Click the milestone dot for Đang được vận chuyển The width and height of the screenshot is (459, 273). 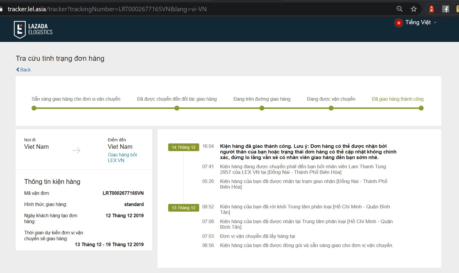(x=331, y=108)
